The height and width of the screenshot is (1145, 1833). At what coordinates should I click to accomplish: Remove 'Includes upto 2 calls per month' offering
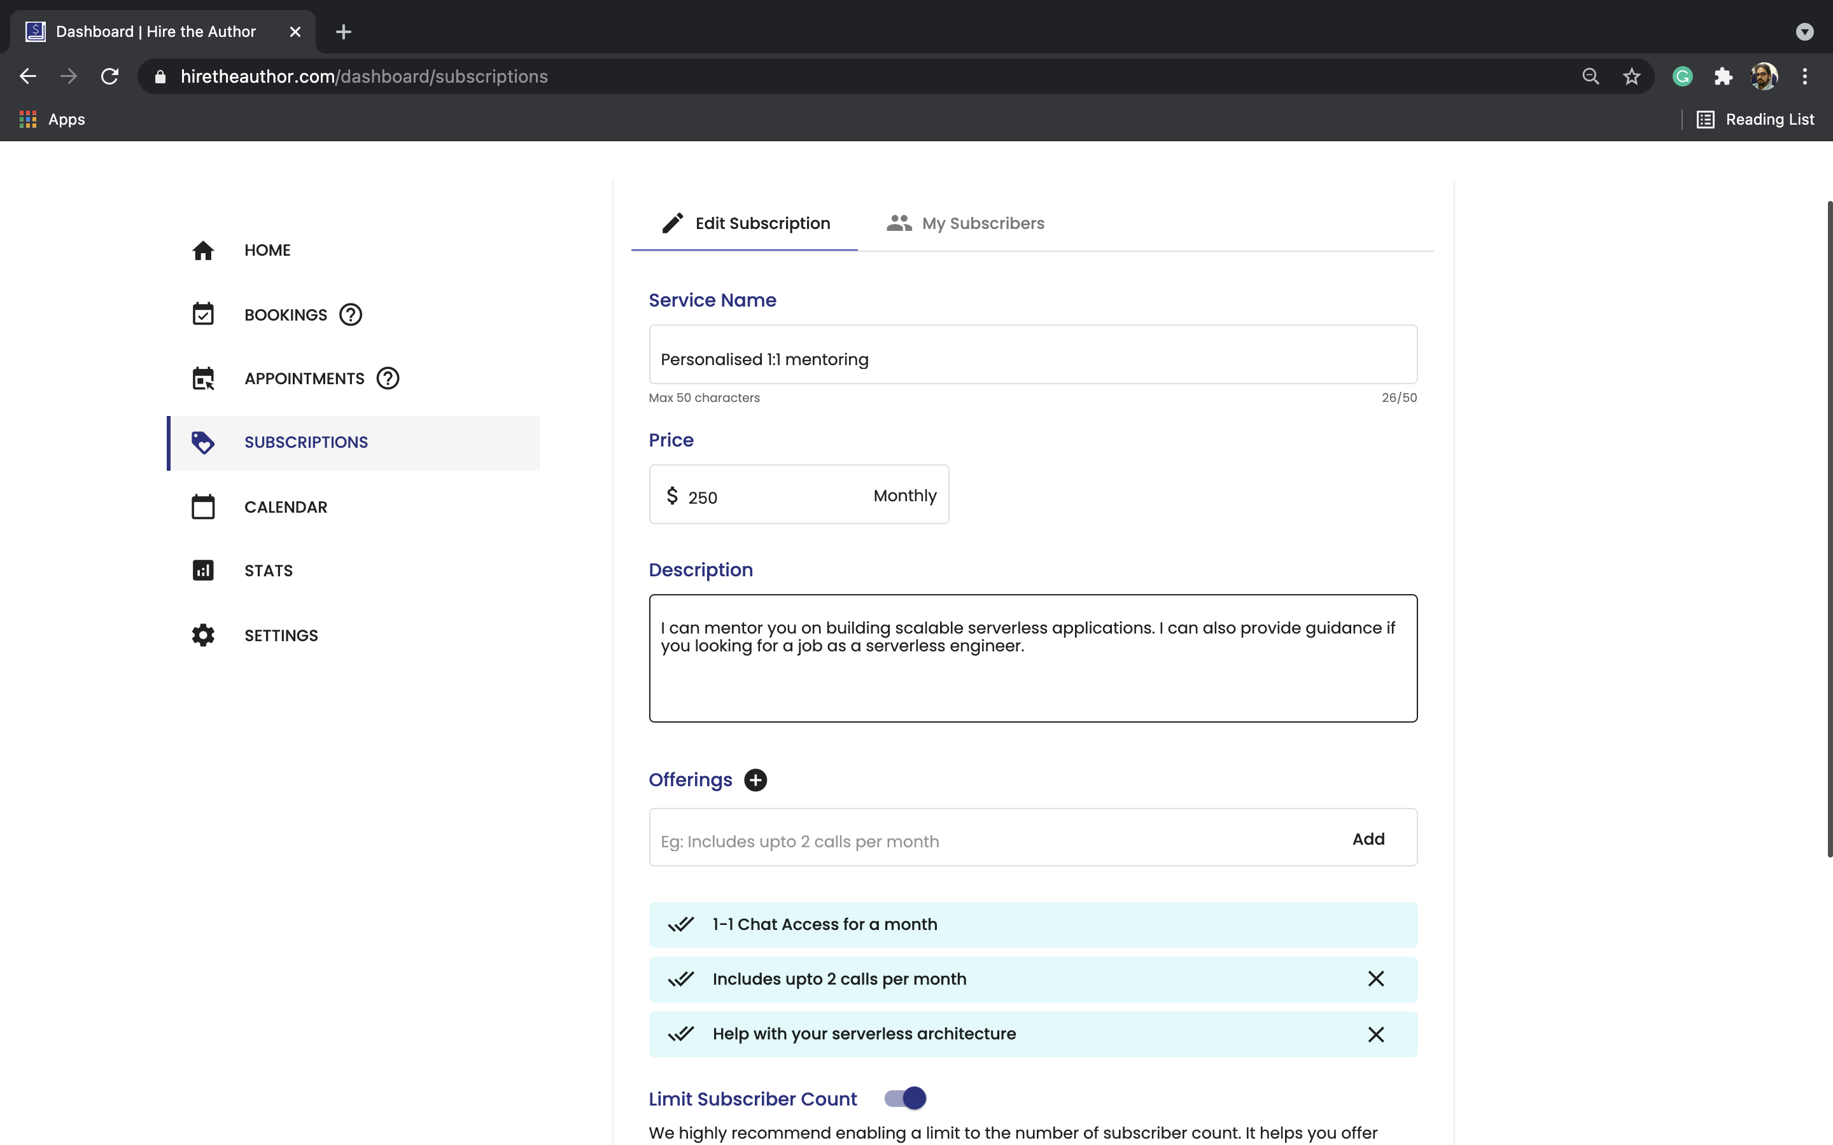click(1376, 979)
